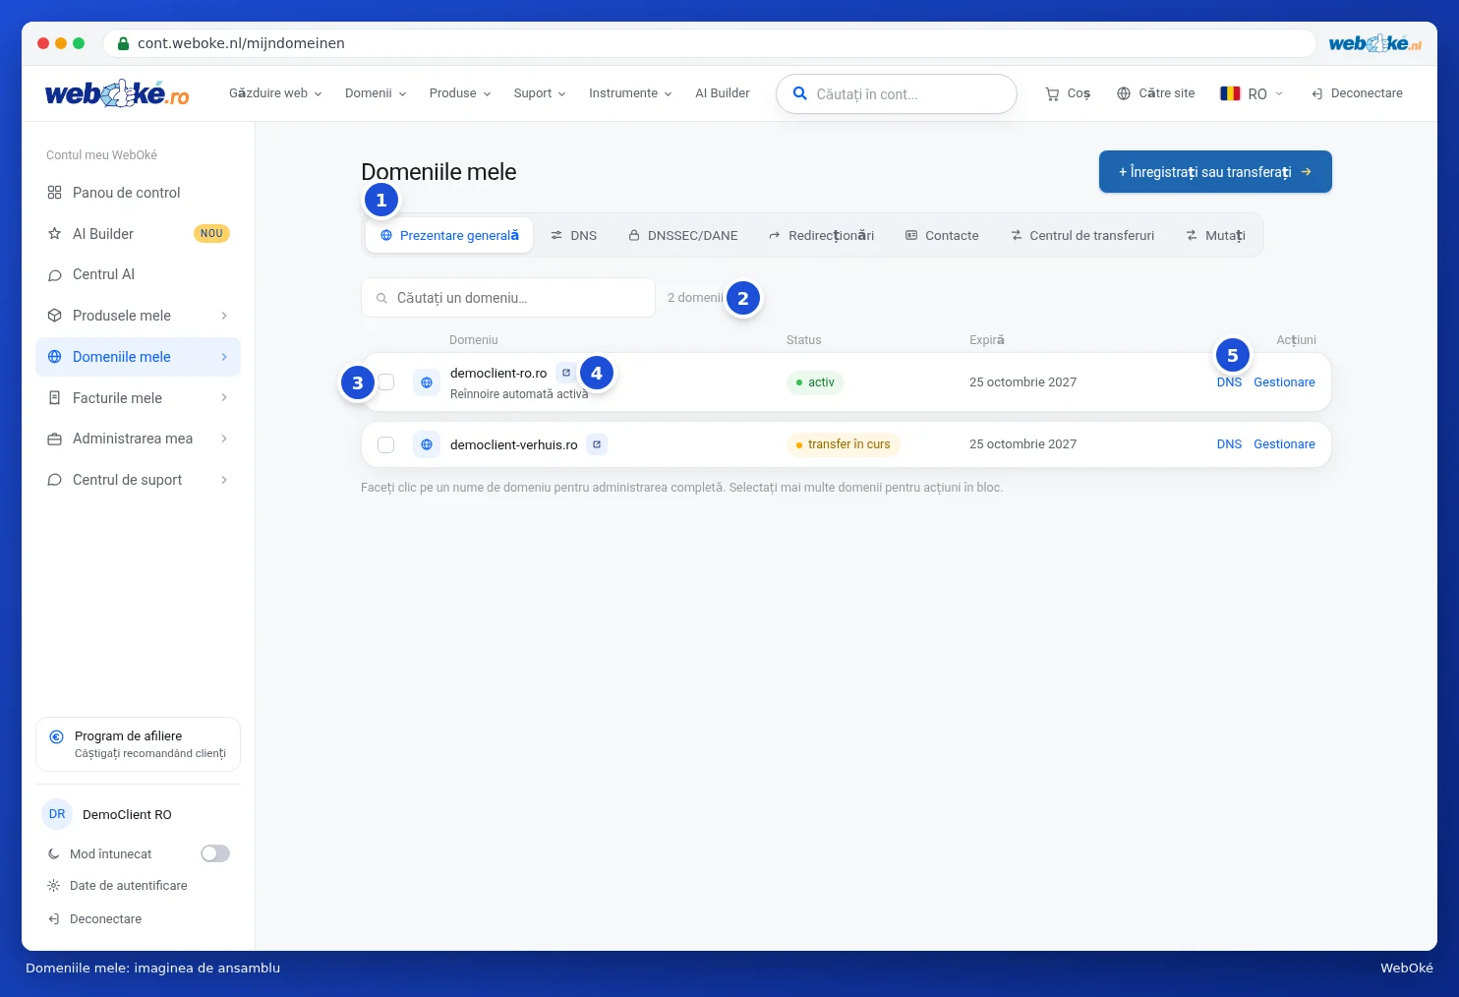Click the WebOké.ro logo in header
Screen dimensions: 1459x997
point(117,93)
